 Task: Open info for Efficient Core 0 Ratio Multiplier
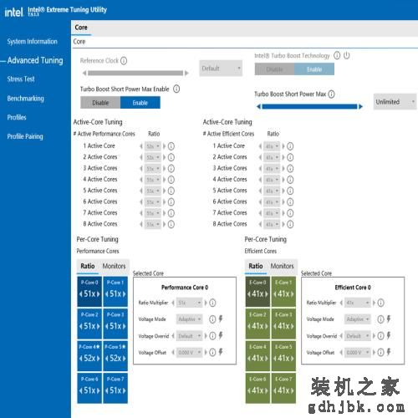click(x=380, y=303)
